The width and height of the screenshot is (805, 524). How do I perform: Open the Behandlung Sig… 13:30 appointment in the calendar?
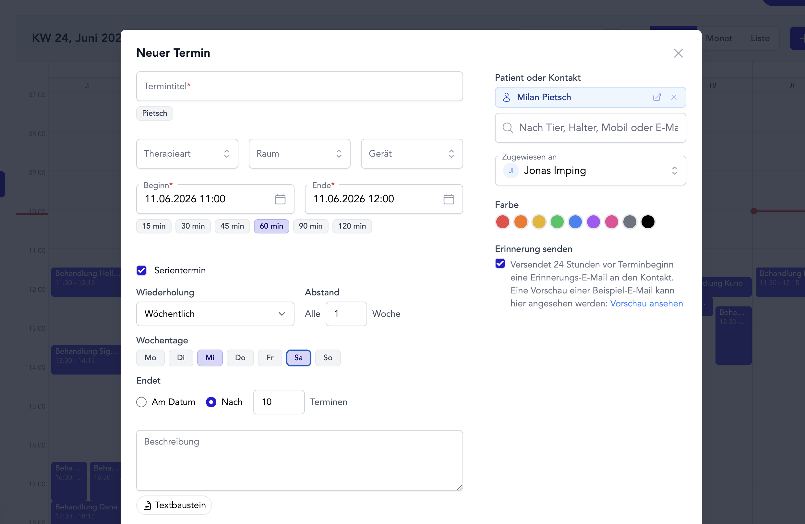(x=86, y=360)
